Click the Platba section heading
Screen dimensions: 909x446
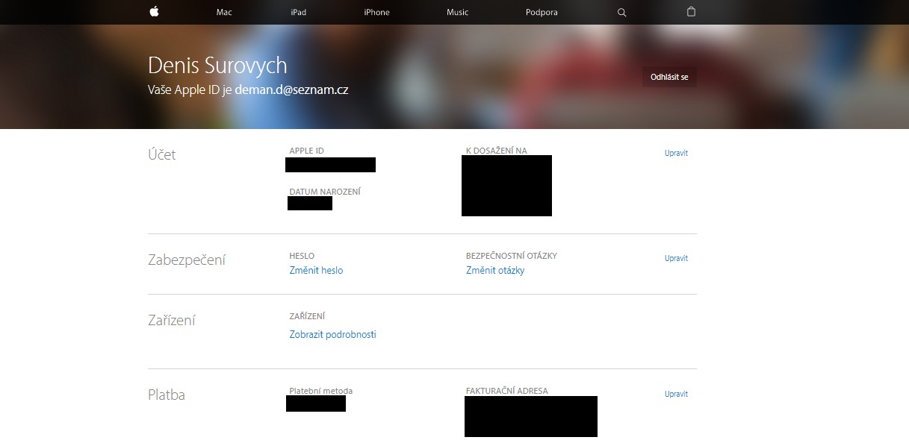167,395
